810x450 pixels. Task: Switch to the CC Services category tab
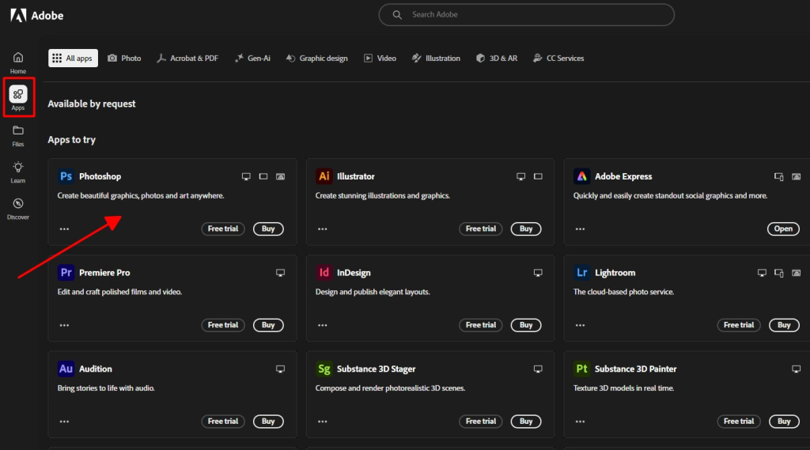pos(558,59)
